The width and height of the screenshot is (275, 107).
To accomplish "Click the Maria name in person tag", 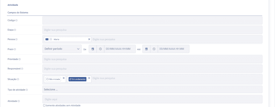I will pyautogui.click(x=56, y=39).
